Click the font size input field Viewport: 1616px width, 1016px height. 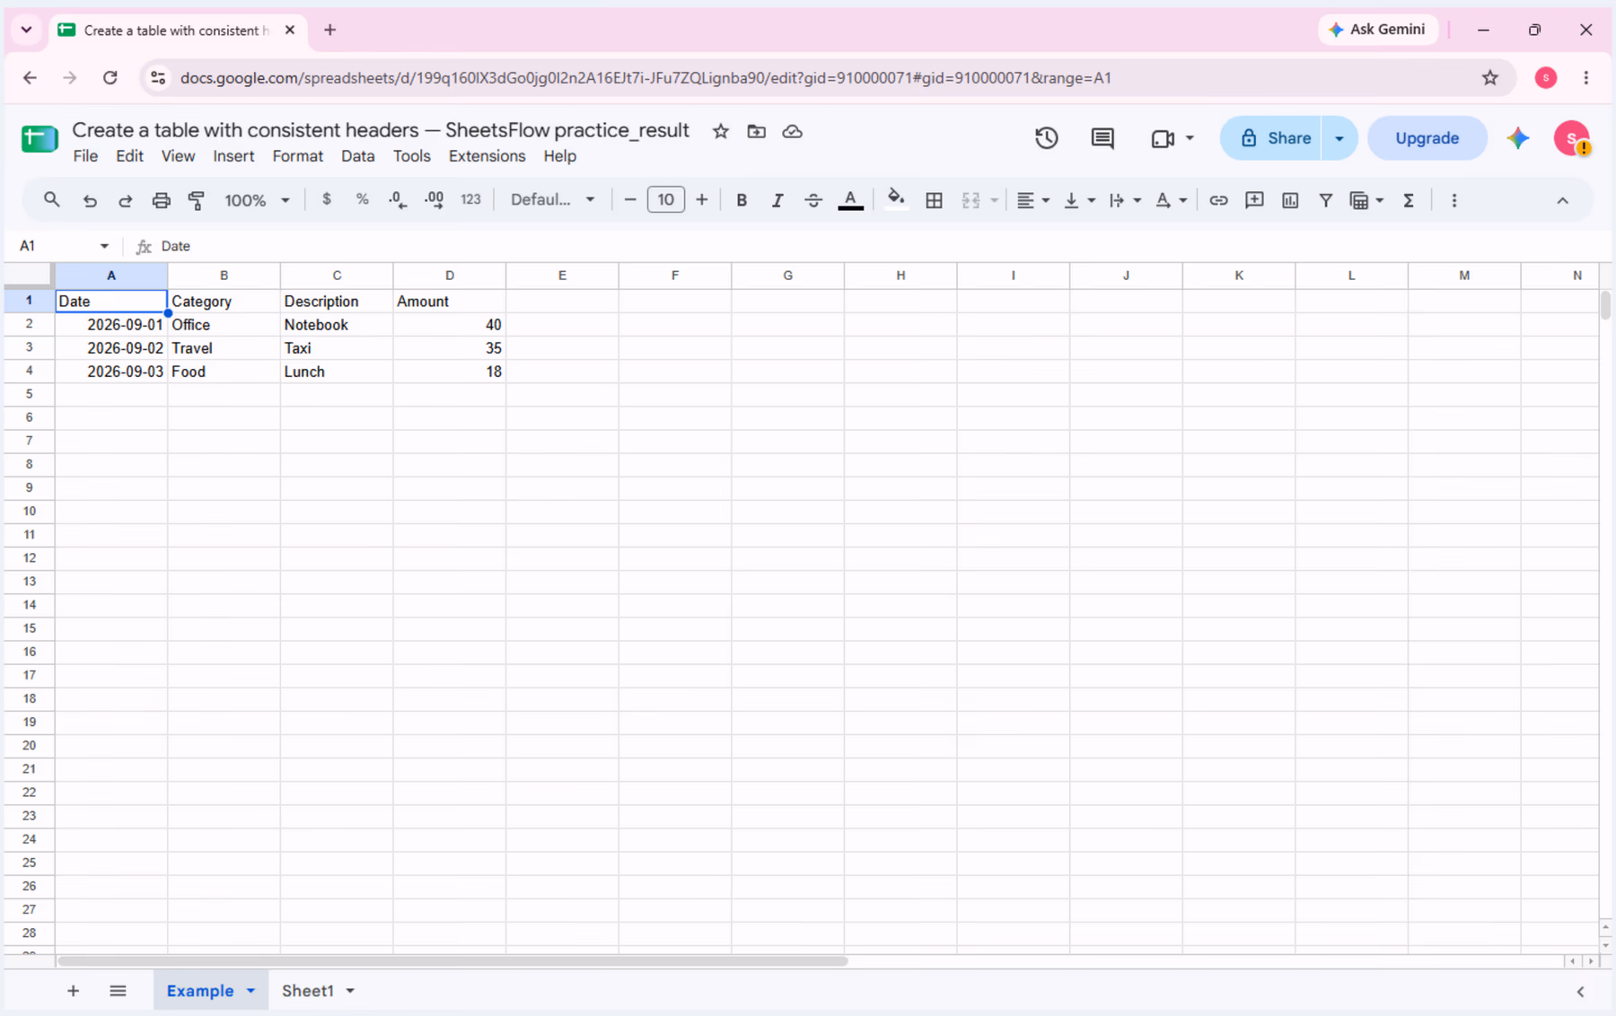tap(665, 199)
